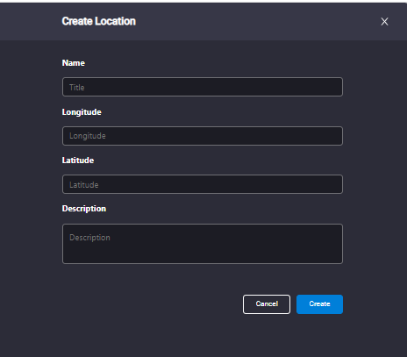The width and height of the screenshot is (407, 357).
Task: Click the Latitude field label
Action: [x=78, y=161]
